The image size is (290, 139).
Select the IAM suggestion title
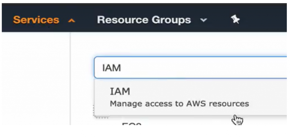(x=120, y=91)
